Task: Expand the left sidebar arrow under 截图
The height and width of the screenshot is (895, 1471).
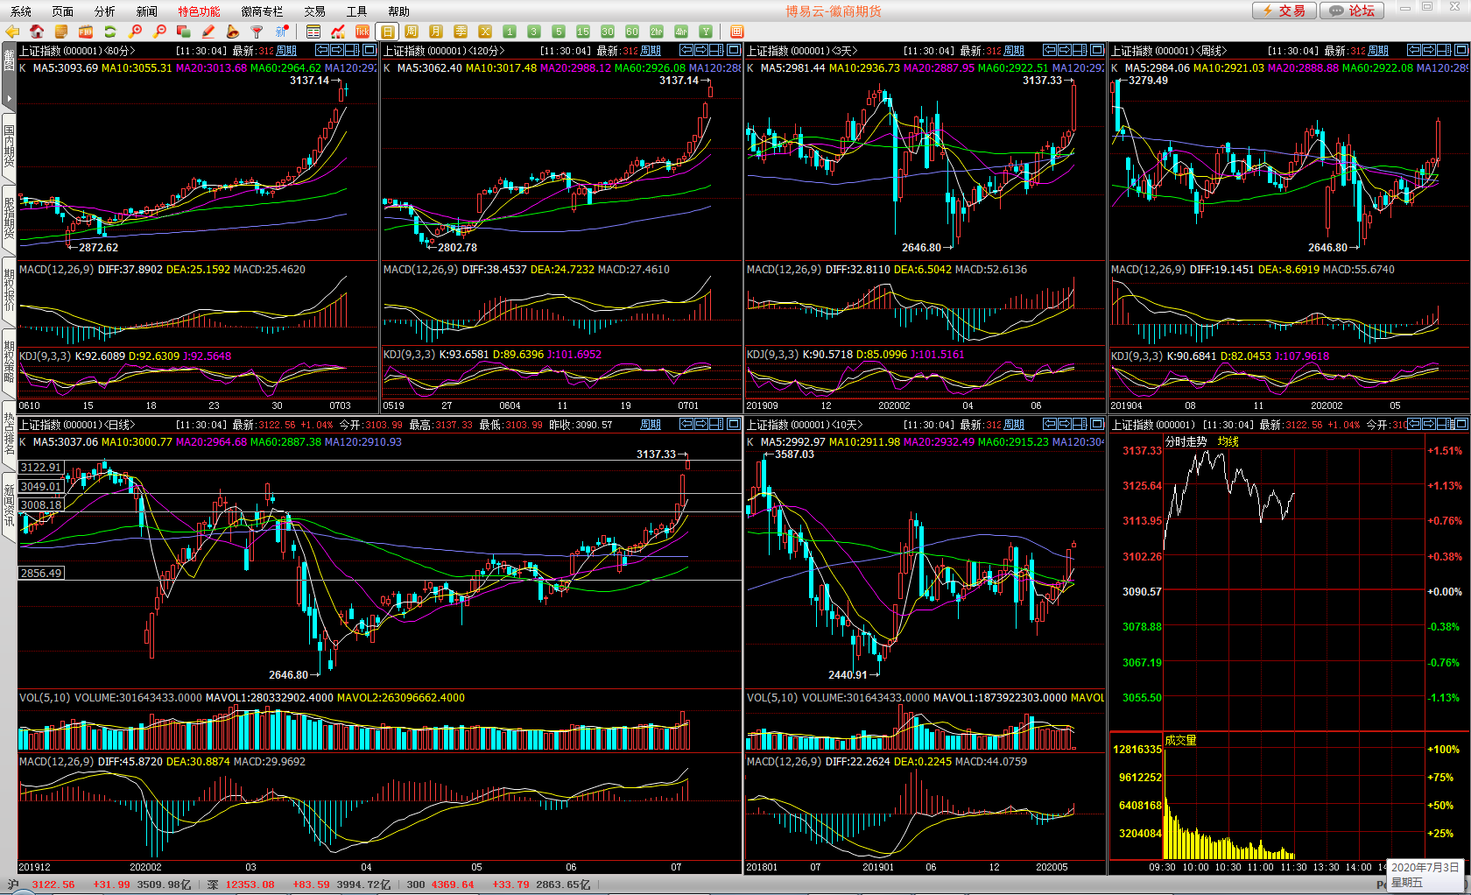Action: click(x=9, y=97)
